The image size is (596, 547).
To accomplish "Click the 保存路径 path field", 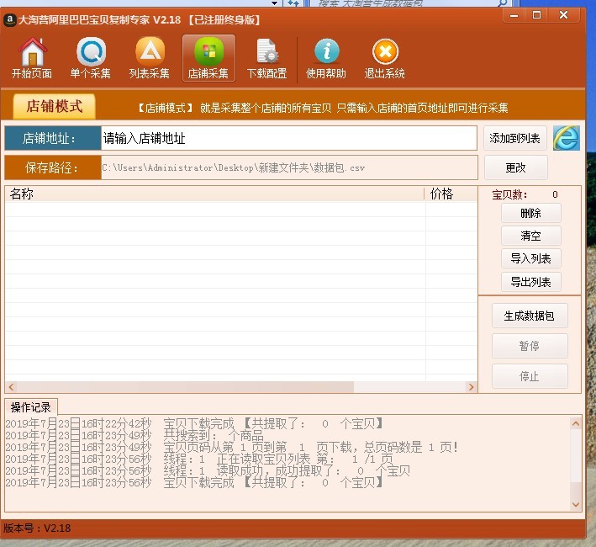I will (289, 167).
